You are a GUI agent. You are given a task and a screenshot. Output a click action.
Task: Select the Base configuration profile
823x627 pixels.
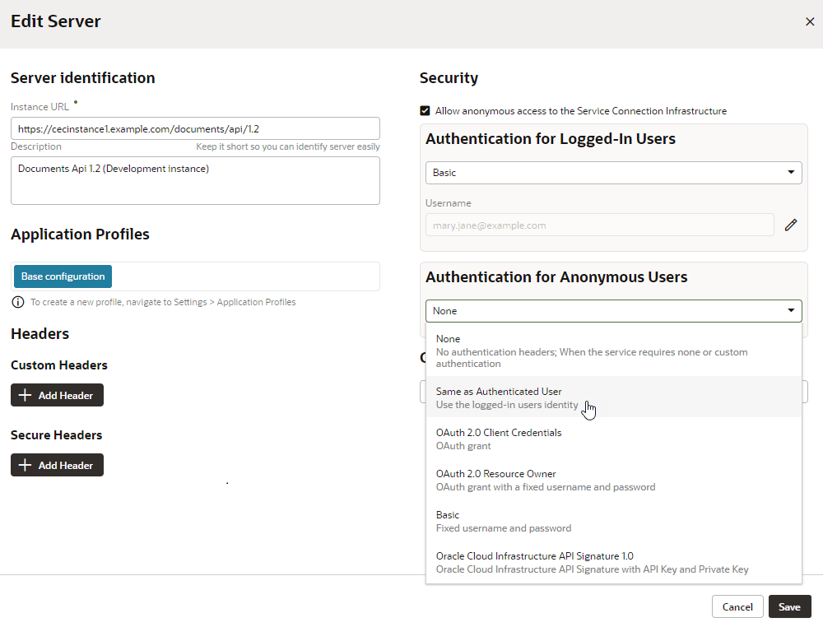pyautogui.click(x=63, y=276)
